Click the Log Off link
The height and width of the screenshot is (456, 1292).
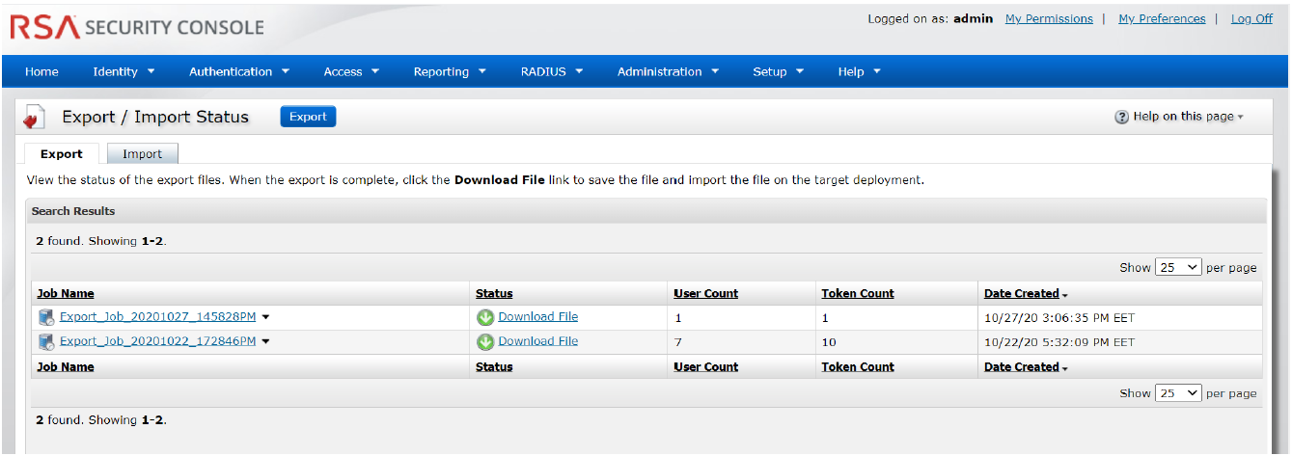click(x=1251, y=18)
